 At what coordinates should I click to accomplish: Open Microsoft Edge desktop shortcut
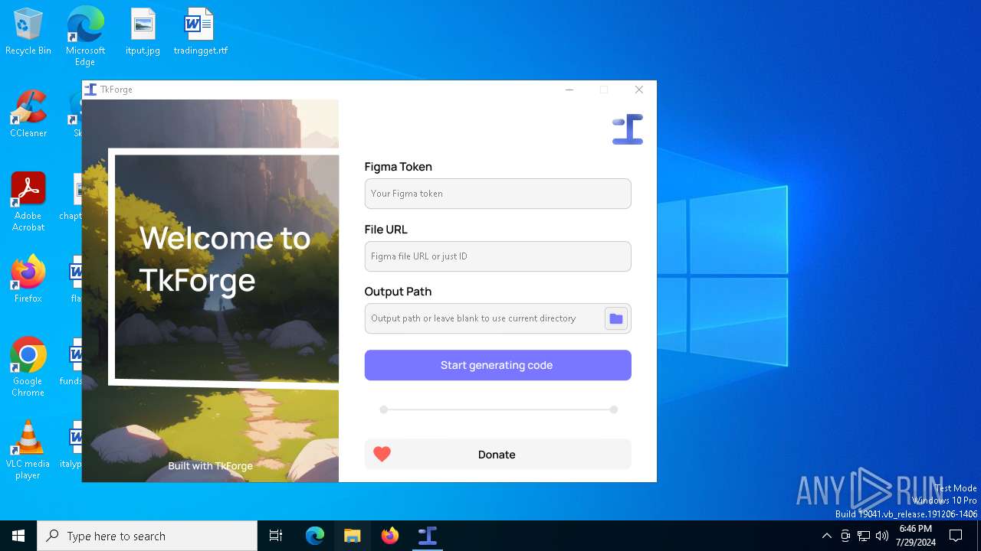coord(85,37)
